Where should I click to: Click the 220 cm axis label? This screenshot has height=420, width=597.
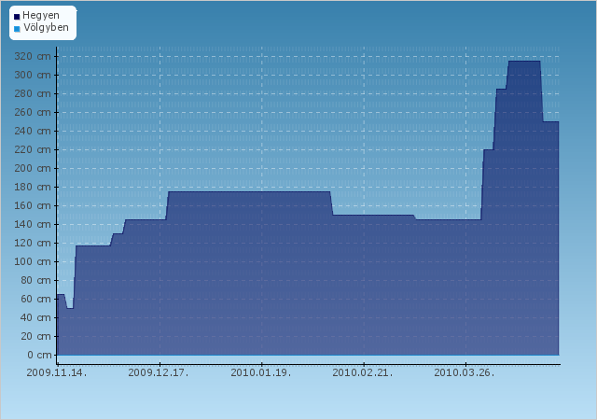point(33,149)
